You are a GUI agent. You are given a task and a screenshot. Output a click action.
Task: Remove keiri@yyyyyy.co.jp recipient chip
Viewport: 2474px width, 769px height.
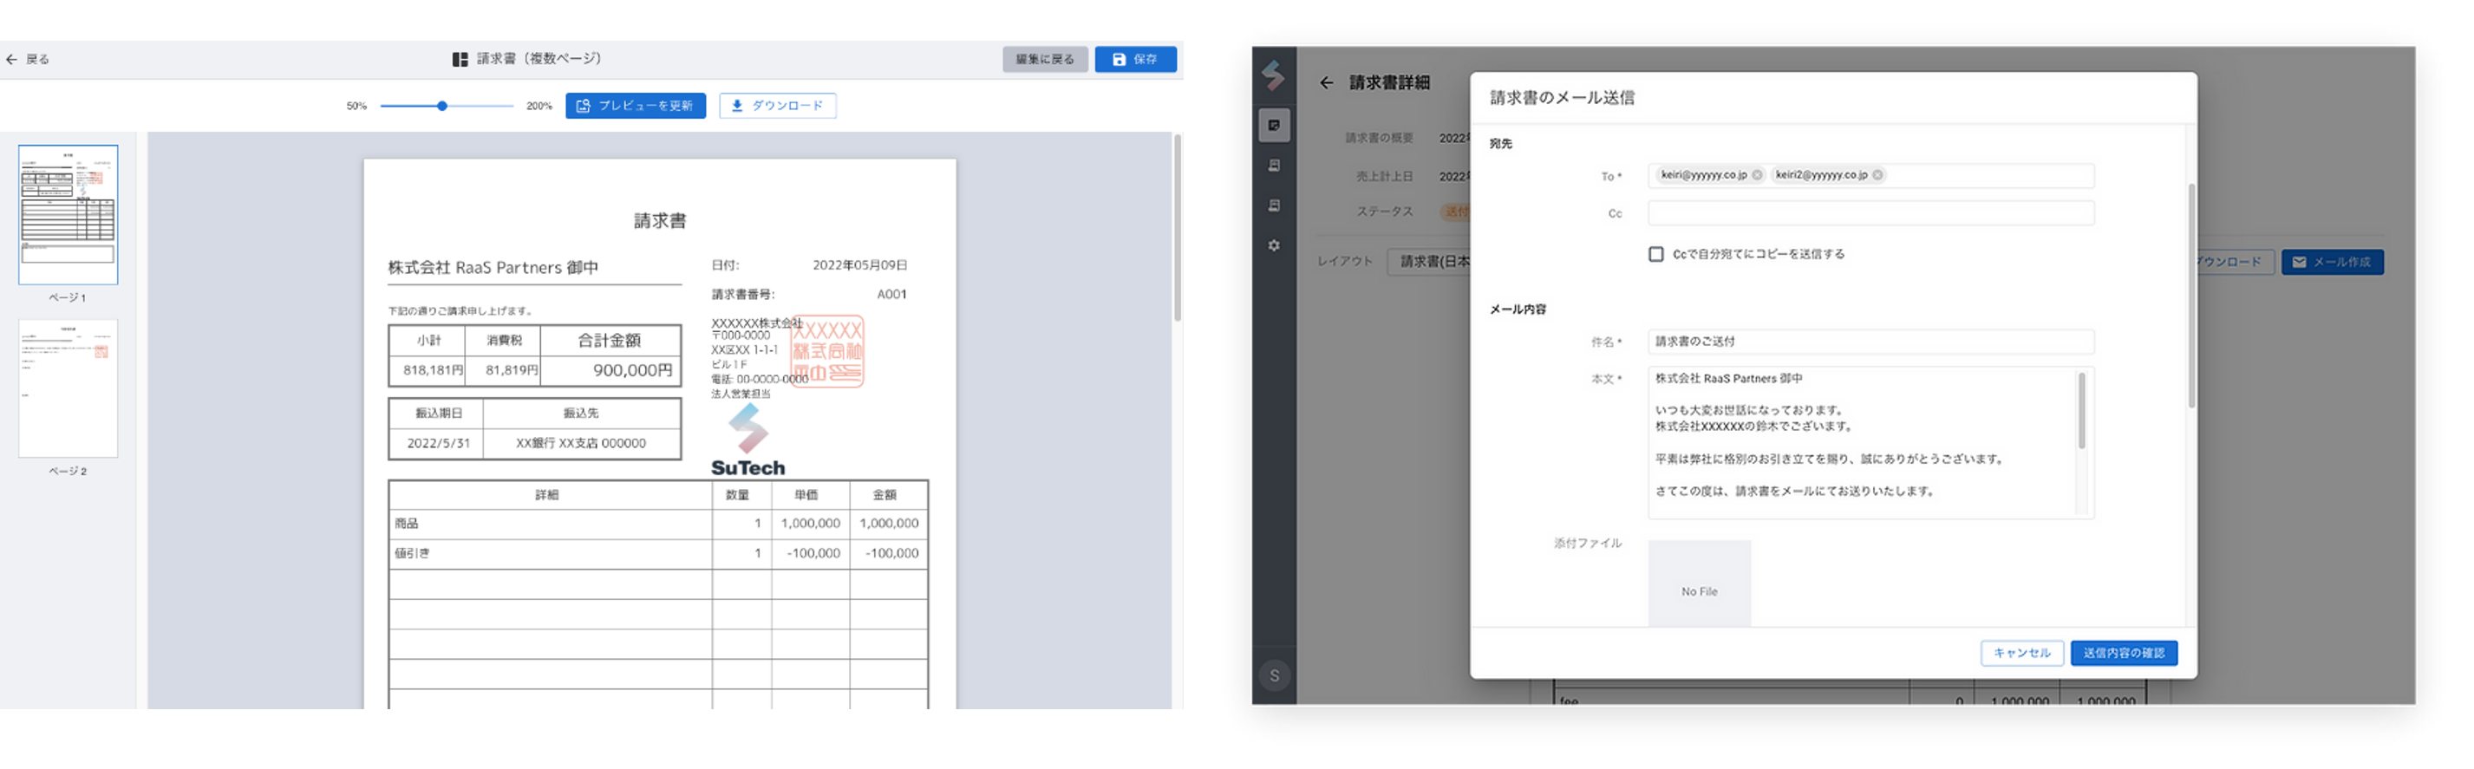point(1757,175)
